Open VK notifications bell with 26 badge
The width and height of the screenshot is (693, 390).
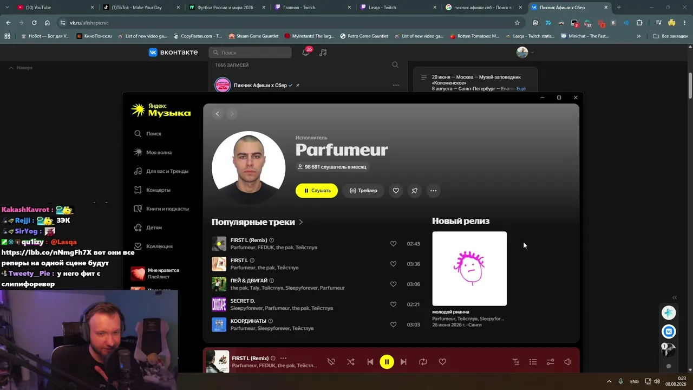[306, 52]
